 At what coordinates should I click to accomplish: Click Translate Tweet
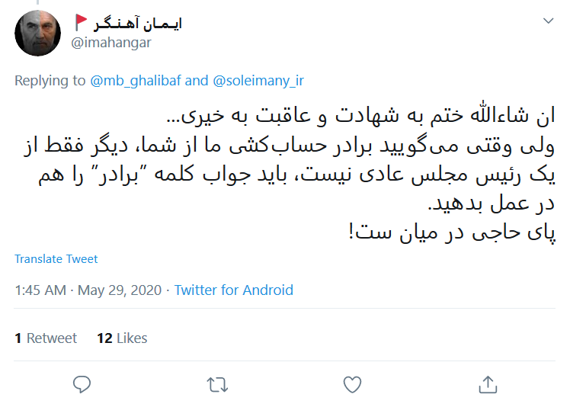pyautogui.click(x=56, y=259)
